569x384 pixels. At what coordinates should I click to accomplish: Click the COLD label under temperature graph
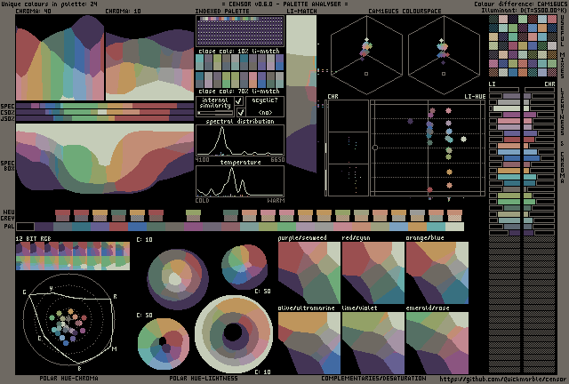(202, 200)
